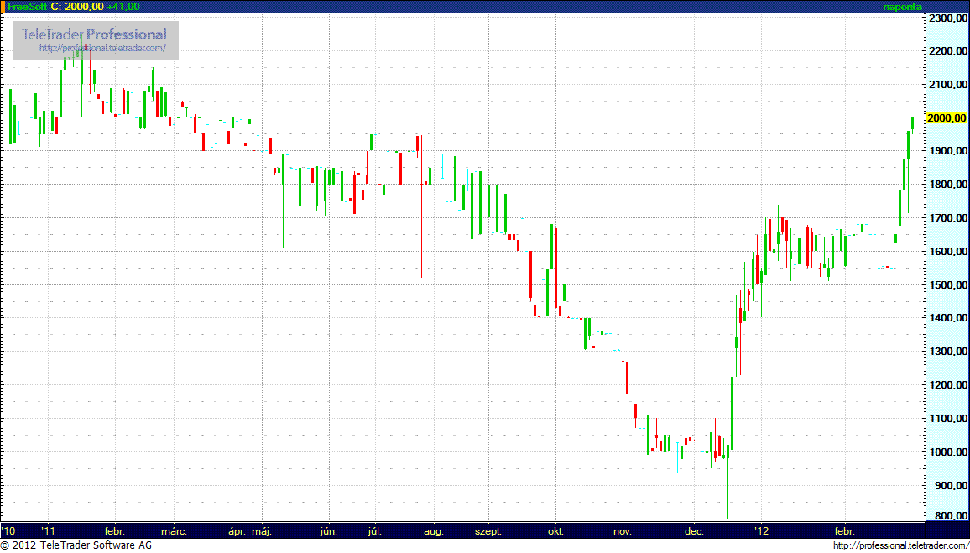Click the 1400,00 price axis label
The height and width of the screenshot is (553, 970).
[949, 318]
